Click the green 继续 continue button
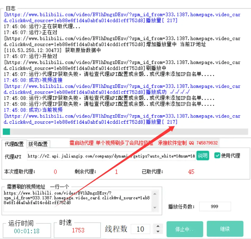The width and height of the screenshot is (251, 239). [225, 229]
